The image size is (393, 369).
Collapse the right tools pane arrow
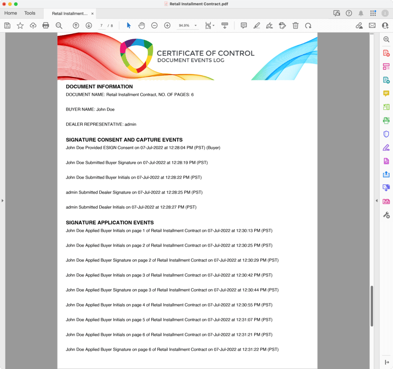tap(376, 200)
